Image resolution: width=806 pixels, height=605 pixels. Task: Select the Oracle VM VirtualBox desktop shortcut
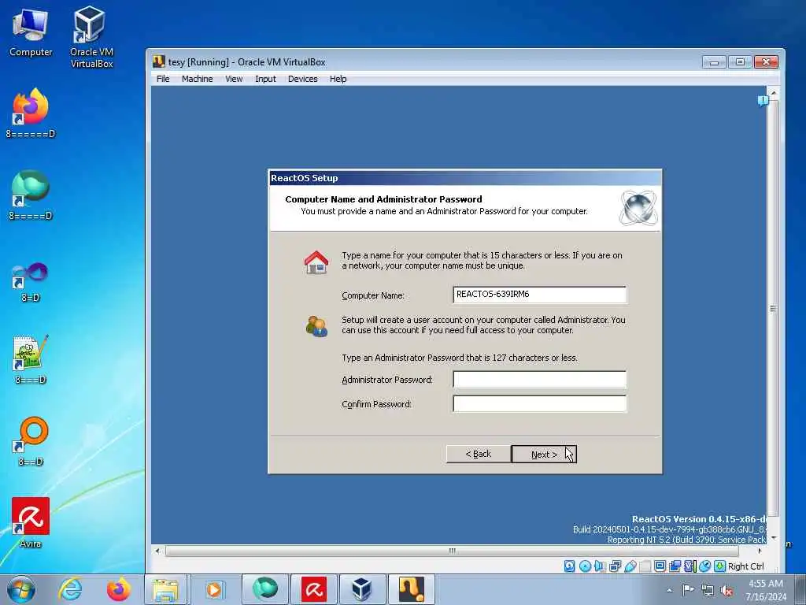tap(91, 37)
